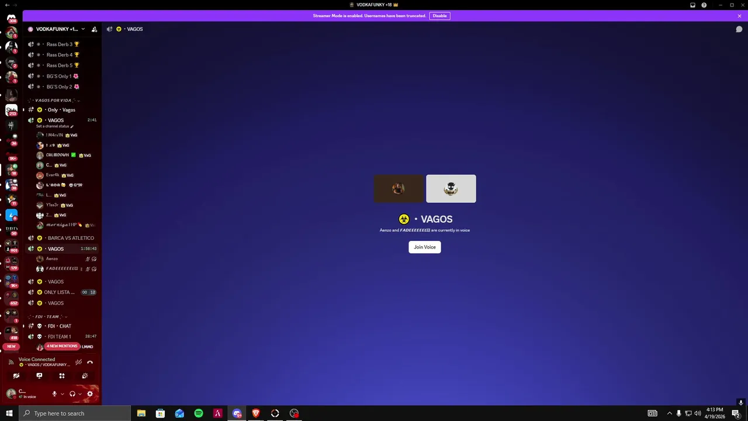Screen dimensions: 748x421
Task: Open File Explorer from the taskbar
Action: tap(141, 413)
